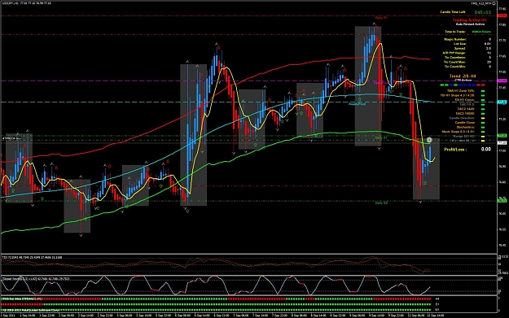Click the Candle Time Left label

[453, 12]
